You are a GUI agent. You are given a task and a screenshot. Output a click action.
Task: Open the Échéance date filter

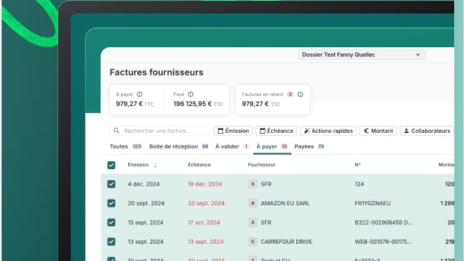point(276,131)
